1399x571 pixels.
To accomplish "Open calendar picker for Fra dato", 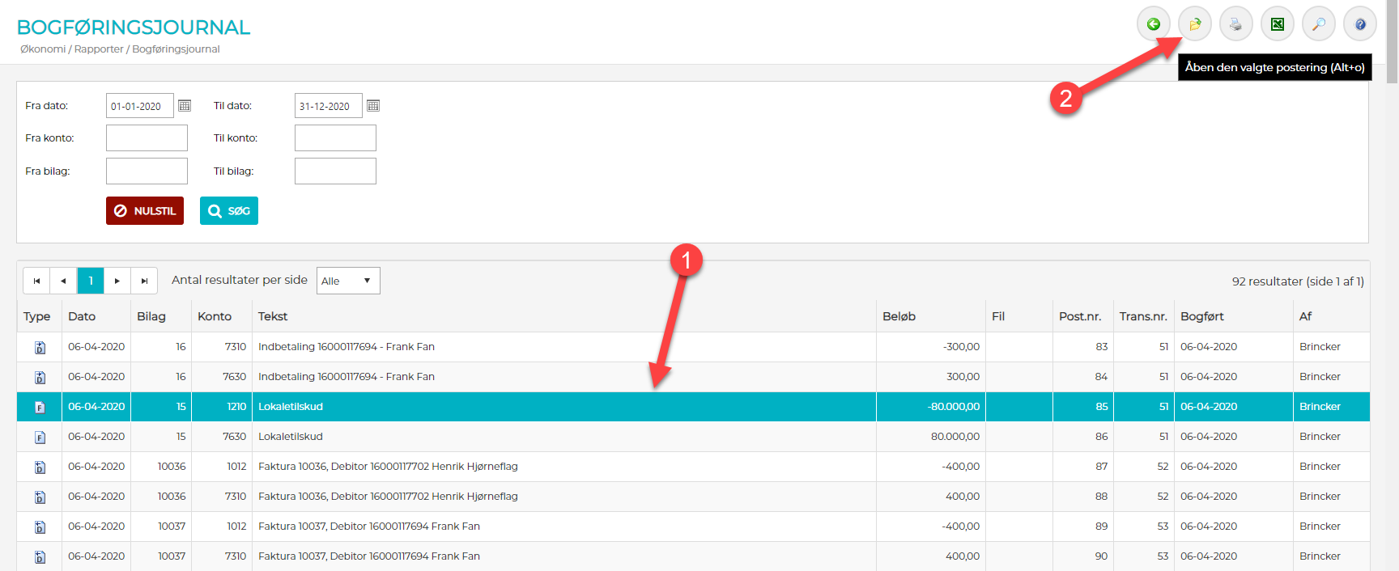I will tap(185, 106).
